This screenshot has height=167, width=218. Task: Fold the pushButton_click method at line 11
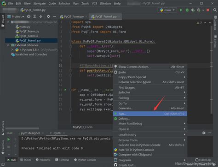(x=71, y=70)
